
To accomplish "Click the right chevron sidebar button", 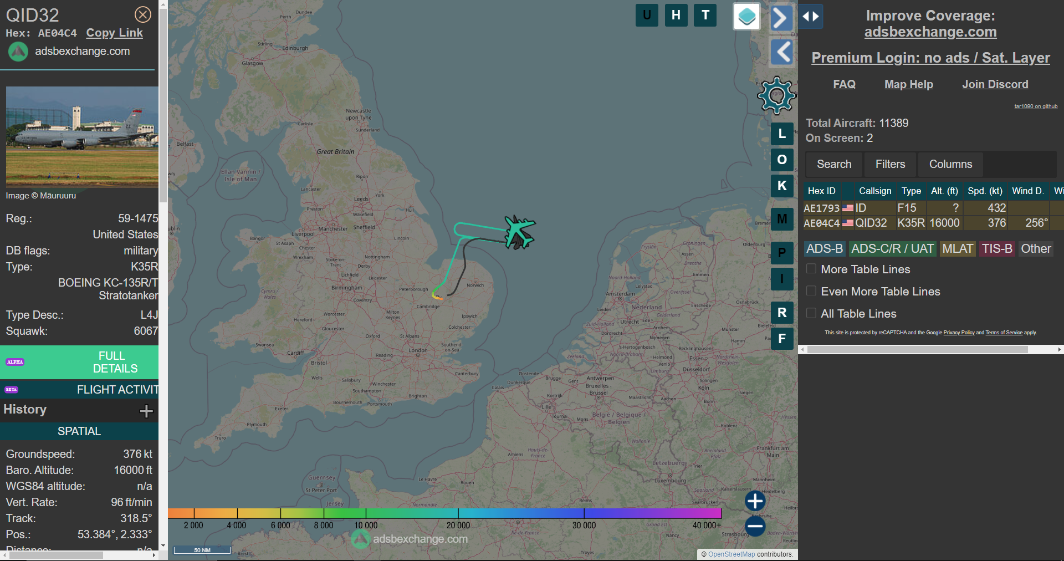I will point(781,18).
